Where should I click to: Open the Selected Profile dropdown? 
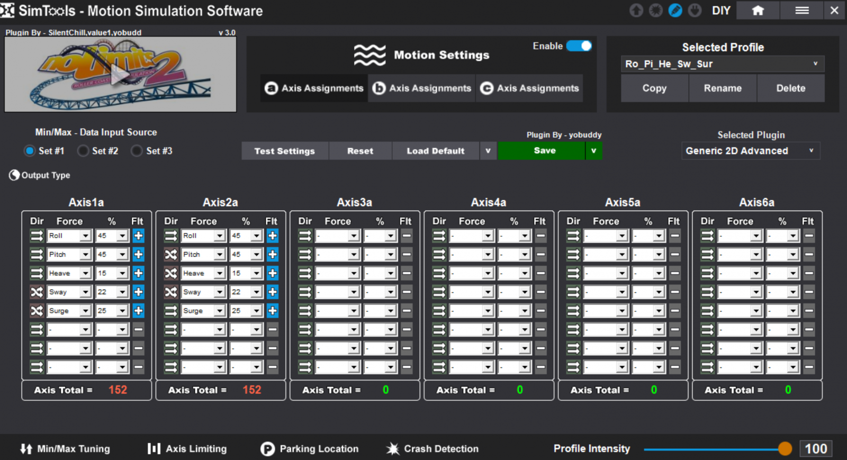tap(722, 64)
